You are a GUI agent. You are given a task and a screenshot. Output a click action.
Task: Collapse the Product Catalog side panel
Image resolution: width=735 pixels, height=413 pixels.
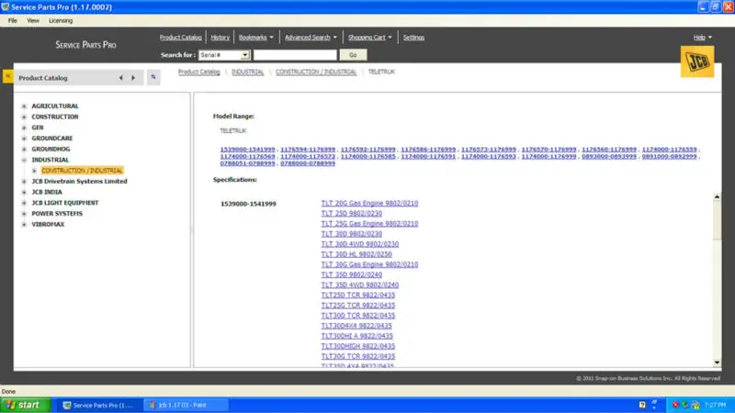pyautogui.click(x=8, y=76)
